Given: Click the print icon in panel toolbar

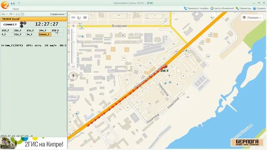Looking at the screenshot, I should (18, 14).
